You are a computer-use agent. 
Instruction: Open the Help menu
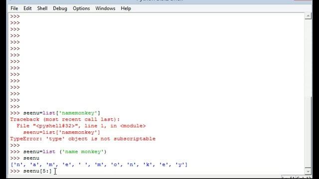pos(126,8)
